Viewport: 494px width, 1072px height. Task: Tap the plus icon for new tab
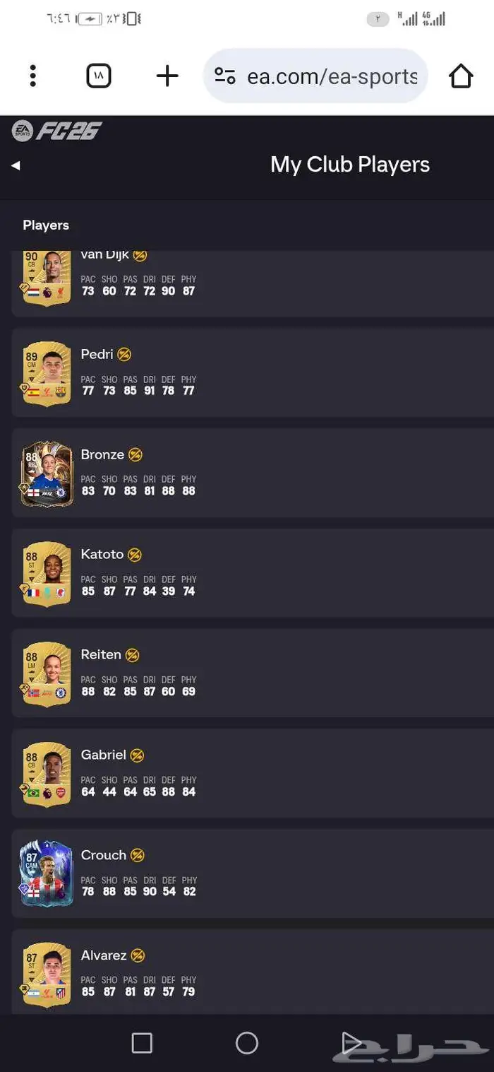coord(167,76)
